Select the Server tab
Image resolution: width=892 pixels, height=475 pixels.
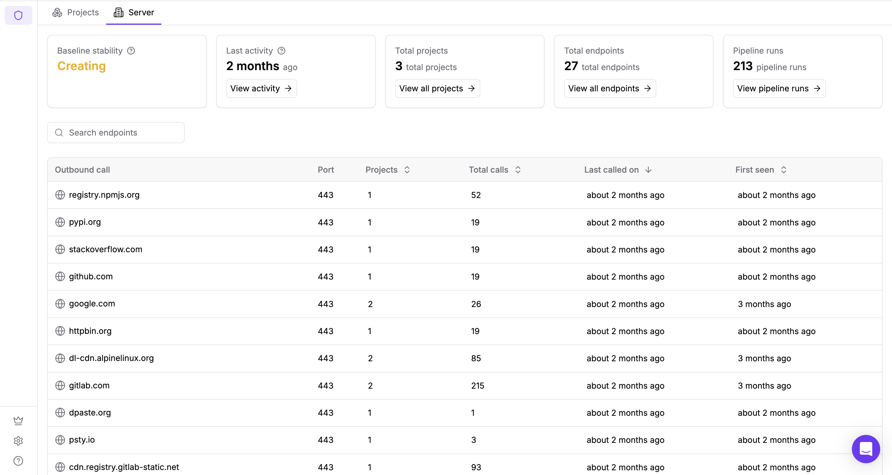134,12
